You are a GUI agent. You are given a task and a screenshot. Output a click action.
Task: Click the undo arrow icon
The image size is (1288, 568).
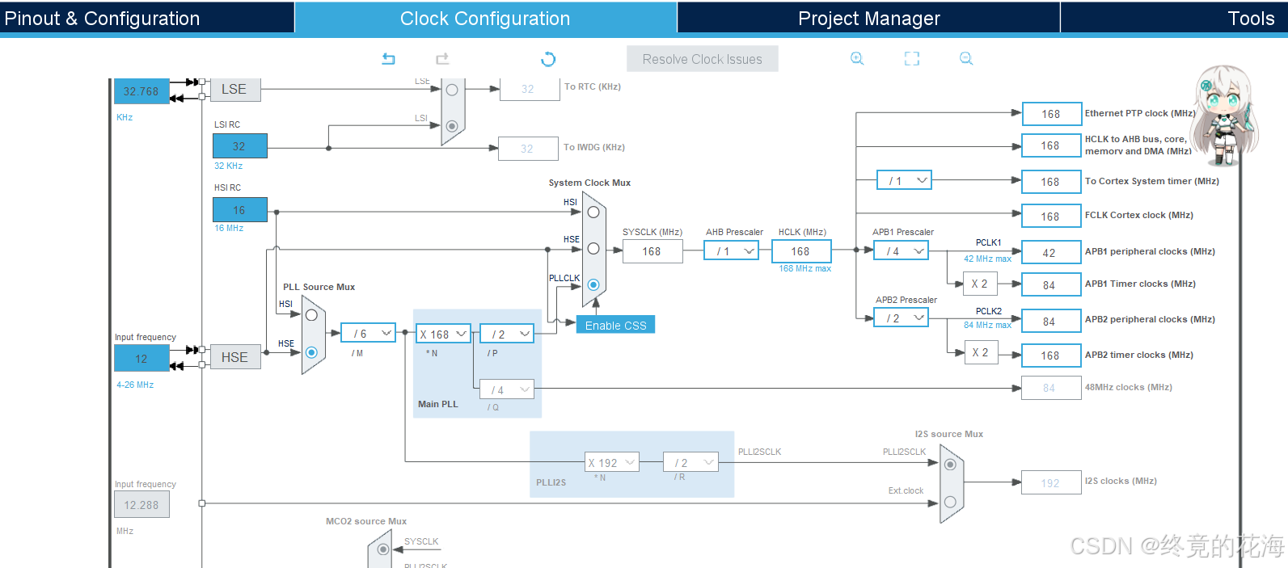click(x=388, y=59)
